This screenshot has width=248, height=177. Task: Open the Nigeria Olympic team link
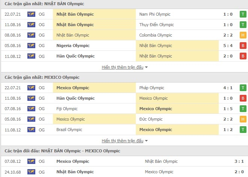coord(73,46)
